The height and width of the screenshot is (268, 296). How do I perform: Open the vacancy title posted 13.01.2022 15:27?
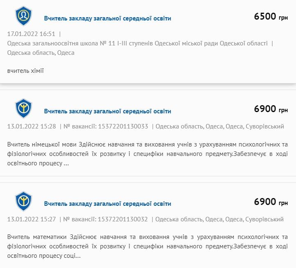click(x=107, y=204)
